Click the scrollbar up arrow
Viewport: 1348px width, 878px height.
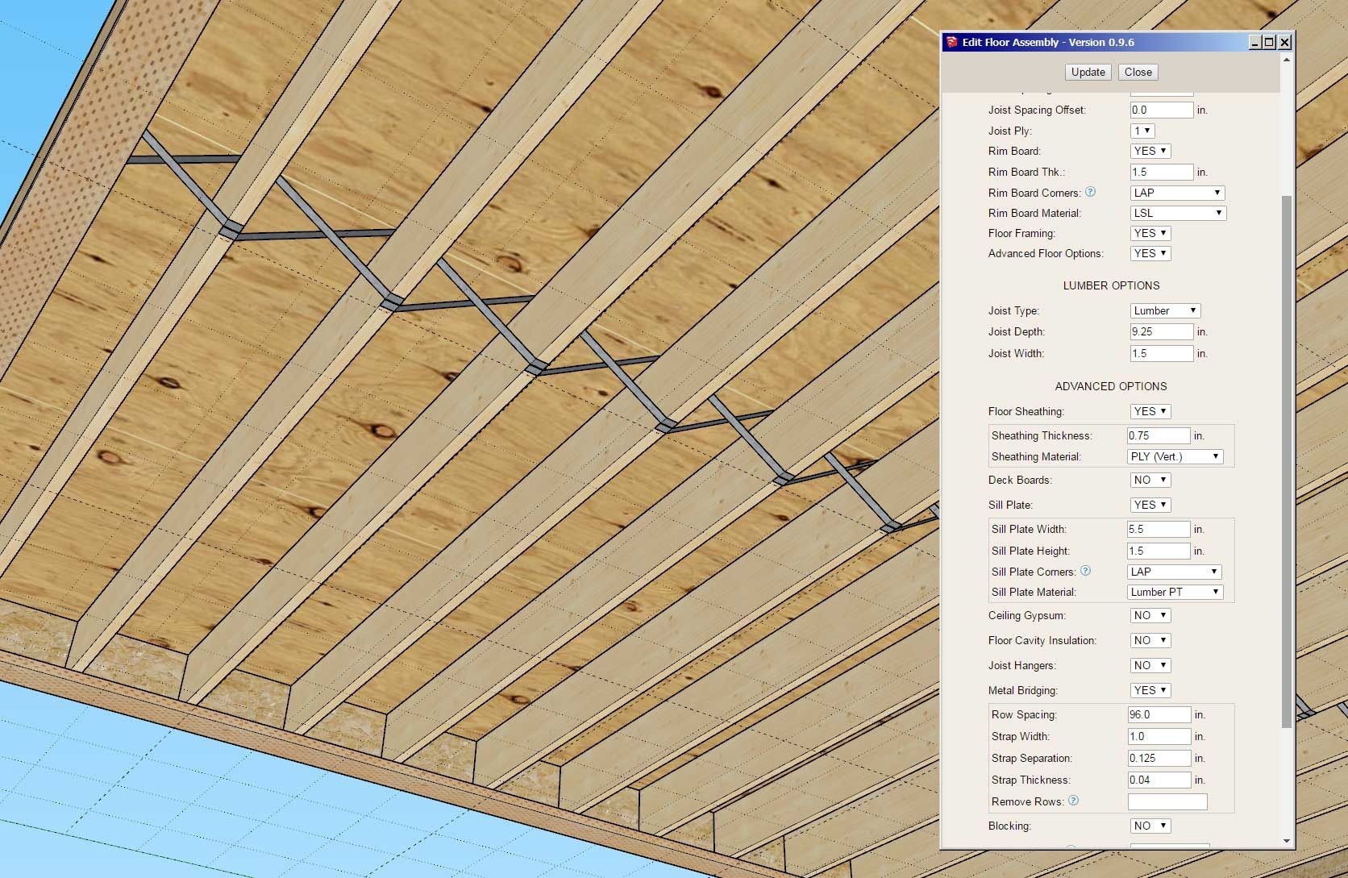click(1287, 60)
